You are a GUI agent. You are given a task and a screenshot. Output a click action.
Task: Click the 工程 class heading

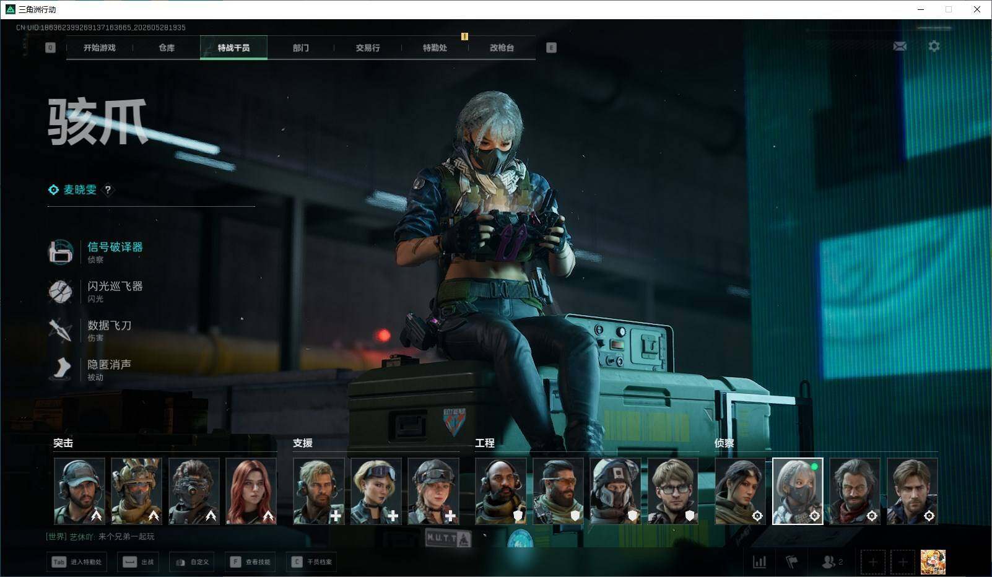pos(485,443)
